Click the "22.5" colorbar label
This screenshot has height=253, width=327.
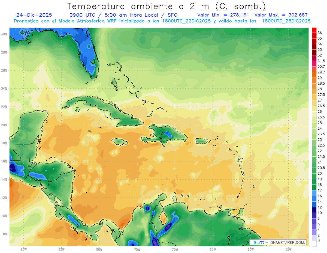click(x=321, y=145)
